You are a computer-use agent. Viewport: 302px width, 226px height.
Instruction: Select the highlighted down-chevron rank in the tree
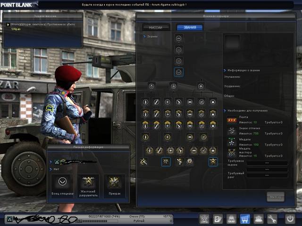click(178, 72)
